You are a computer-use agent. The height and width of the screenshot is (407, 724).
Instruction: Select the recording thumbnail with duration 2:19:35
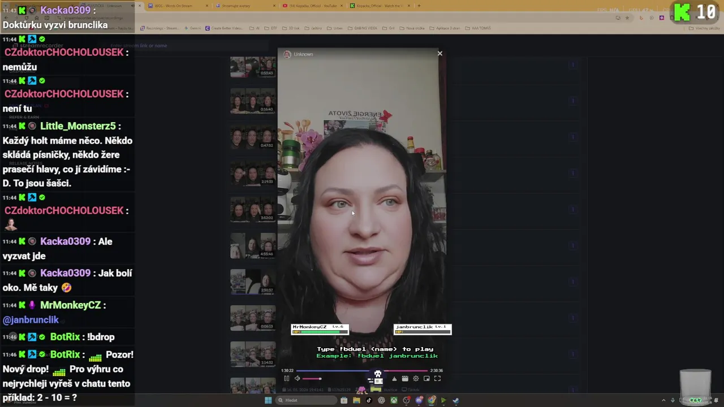[253, 174]
